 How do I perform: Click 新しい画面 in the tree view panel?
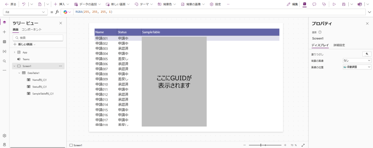click(24, 44)
